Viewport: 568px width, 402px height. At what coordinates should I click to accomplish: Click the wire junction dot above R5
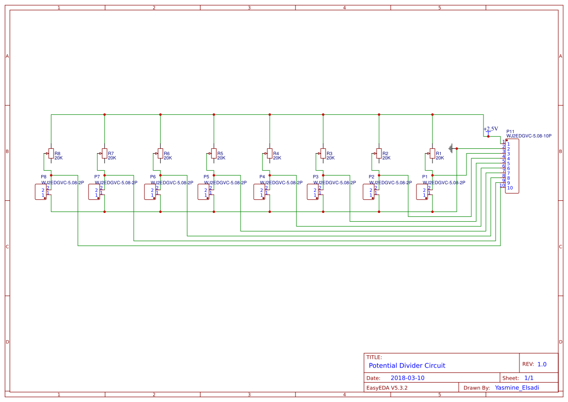(x=213, y=115)
